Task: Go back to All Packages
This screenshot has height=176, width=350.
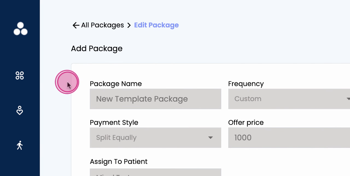Action: click(x=102, y=25)
